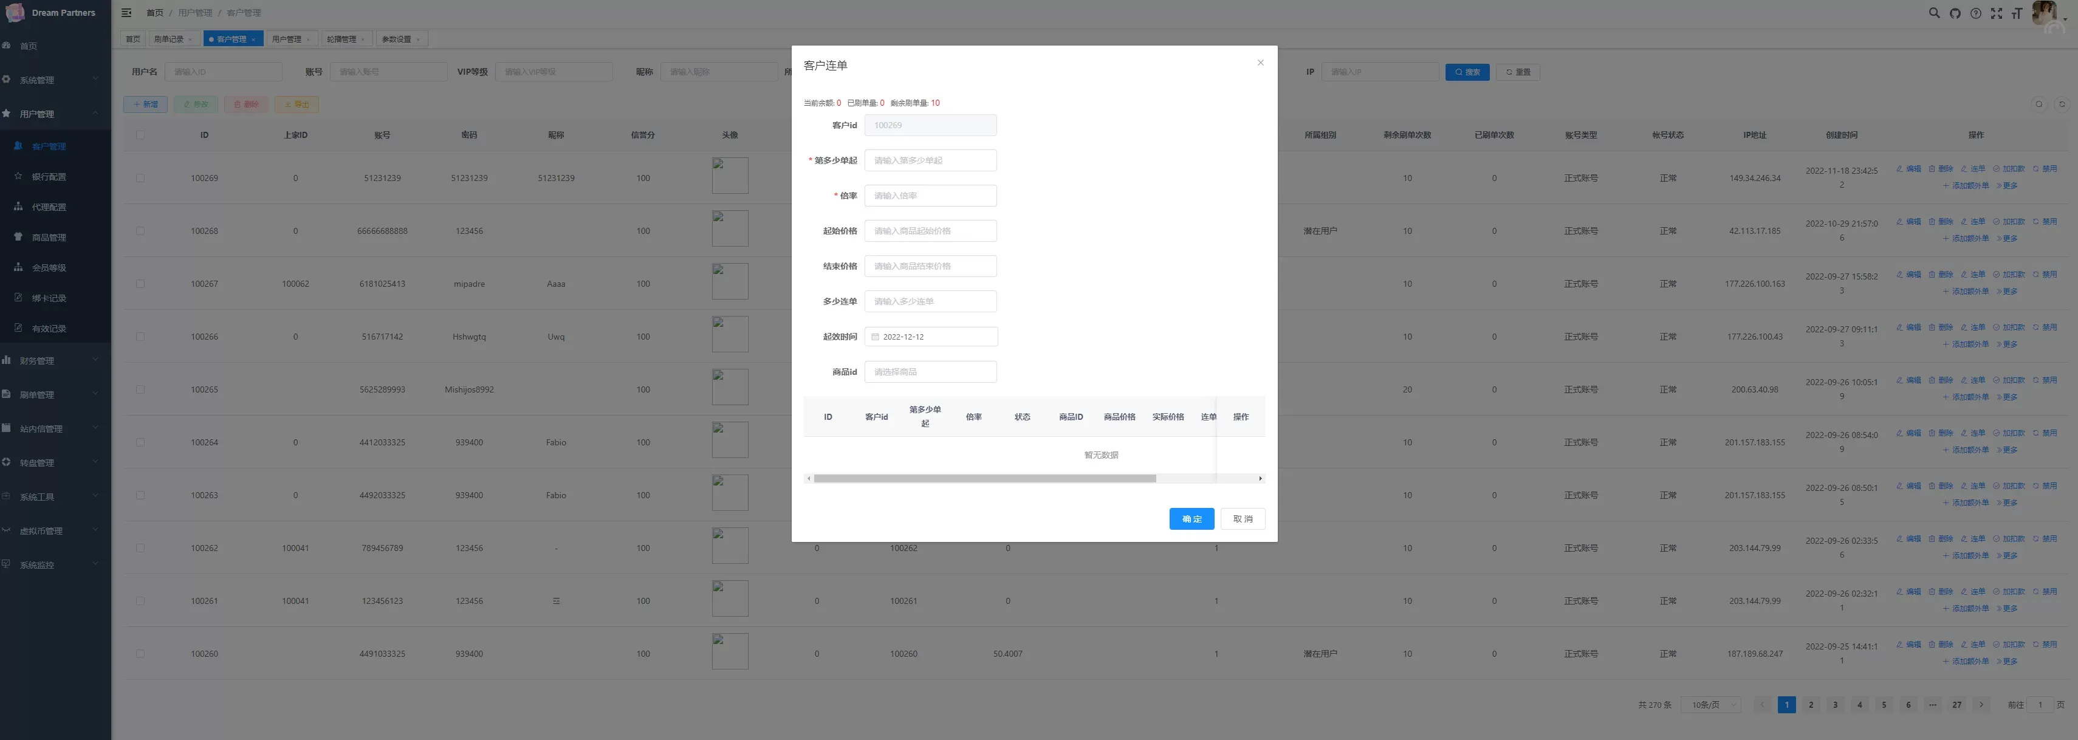
Task: Check the checkbox for row 100269
Action: 140,179
